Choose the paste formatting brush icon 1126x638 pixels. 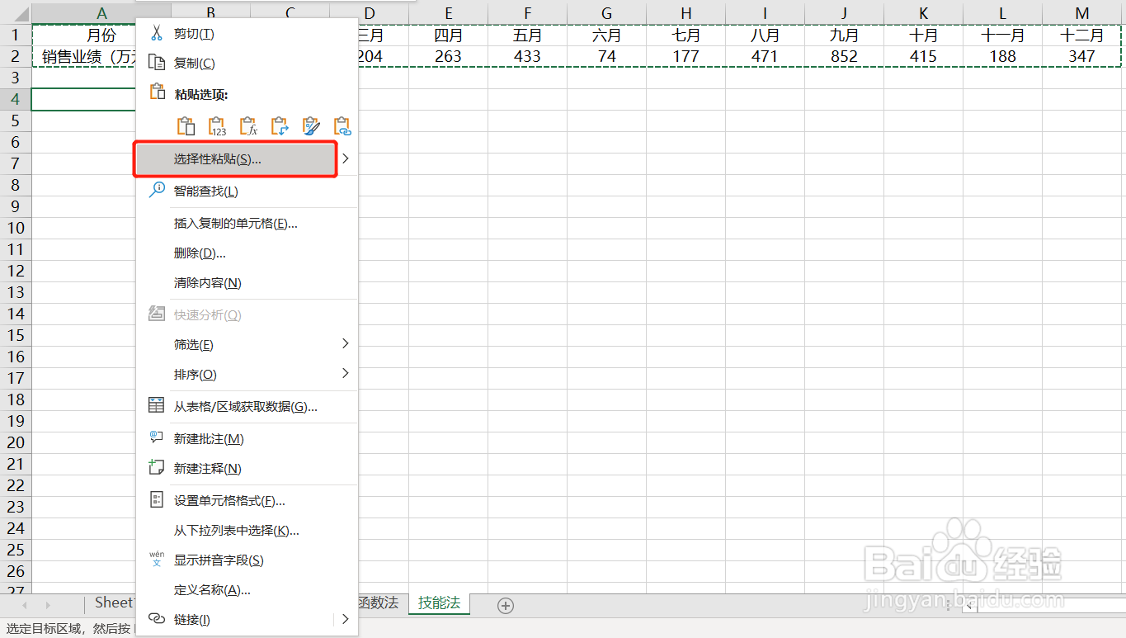point(311,126)
